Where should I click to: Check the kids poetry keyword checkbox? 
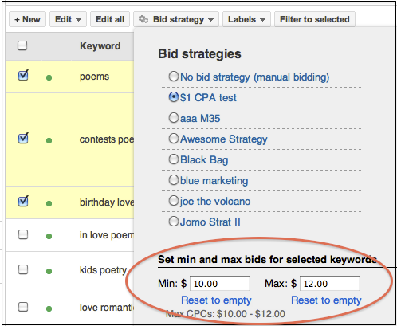[23, 269]
